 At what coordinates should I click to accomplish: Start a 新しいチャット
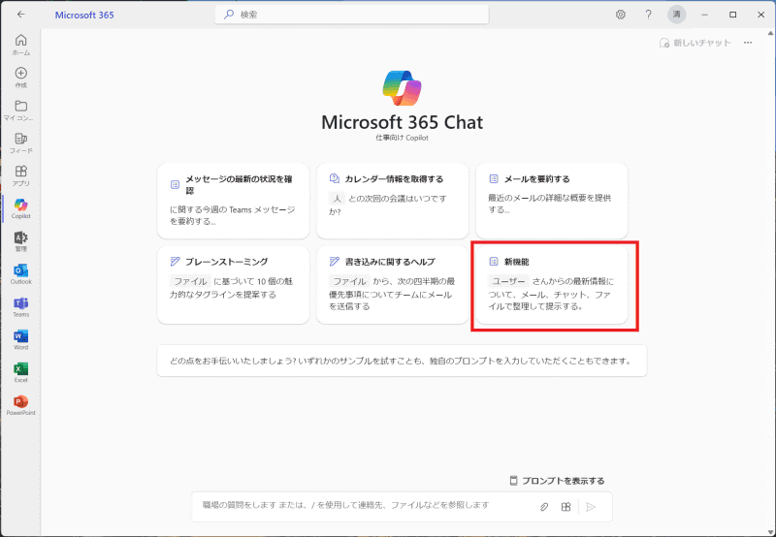pyautogui.click(x=695, y=43)
